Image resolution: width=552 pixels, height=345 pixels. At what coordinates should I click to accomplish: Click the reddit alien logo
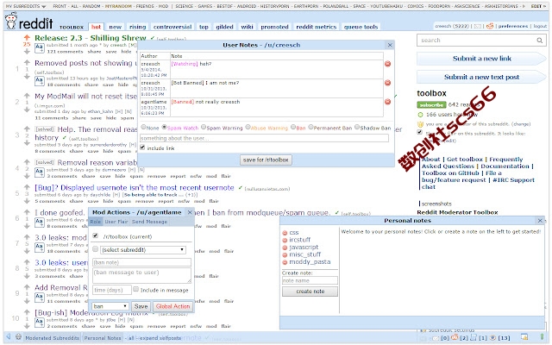[x=11, y=21]
